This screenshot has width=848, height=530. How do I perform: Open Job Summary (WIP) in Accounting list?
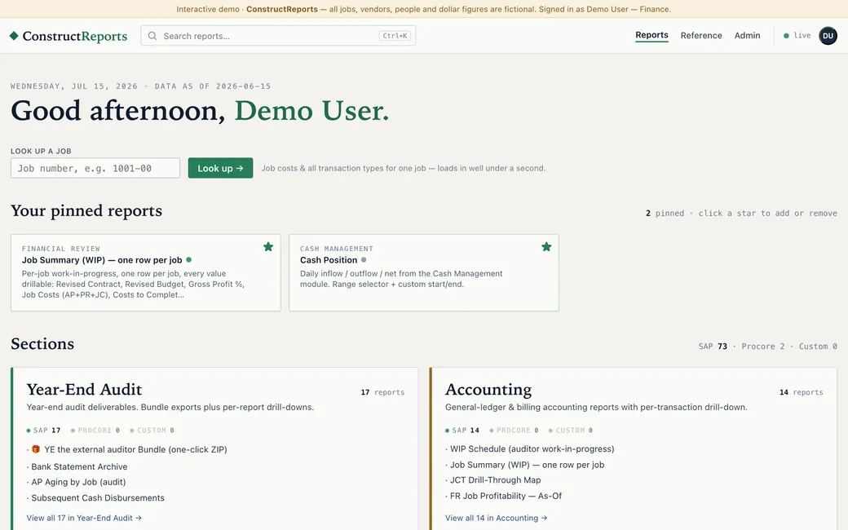[x=527, y=465]
